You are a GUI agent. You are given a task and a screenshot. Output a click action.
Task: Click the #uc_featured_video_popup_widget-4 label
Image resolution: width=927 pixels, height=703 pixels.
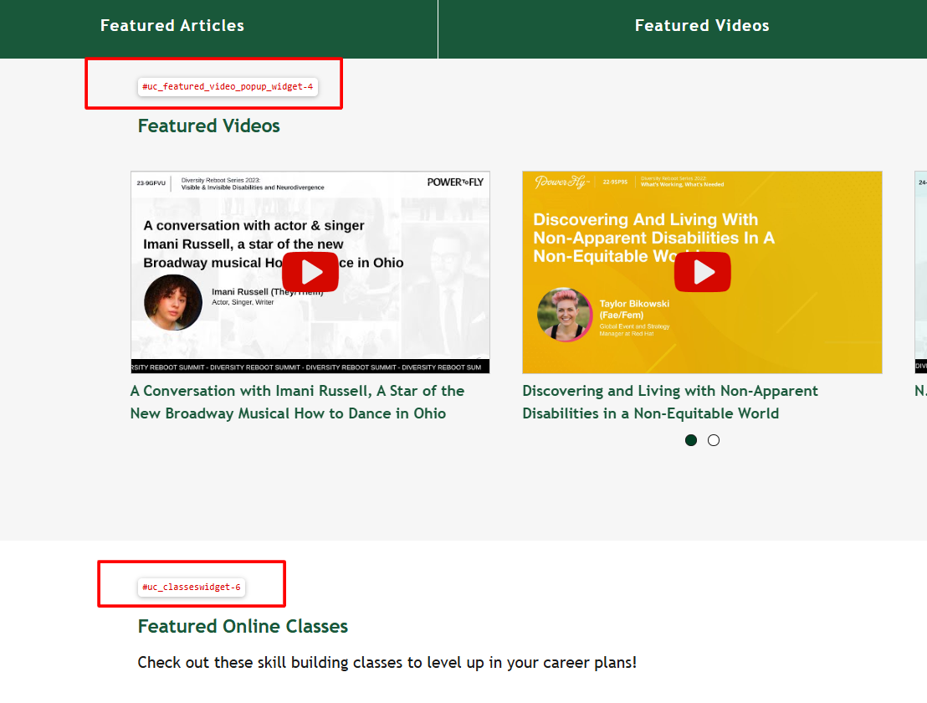point(228,86)
